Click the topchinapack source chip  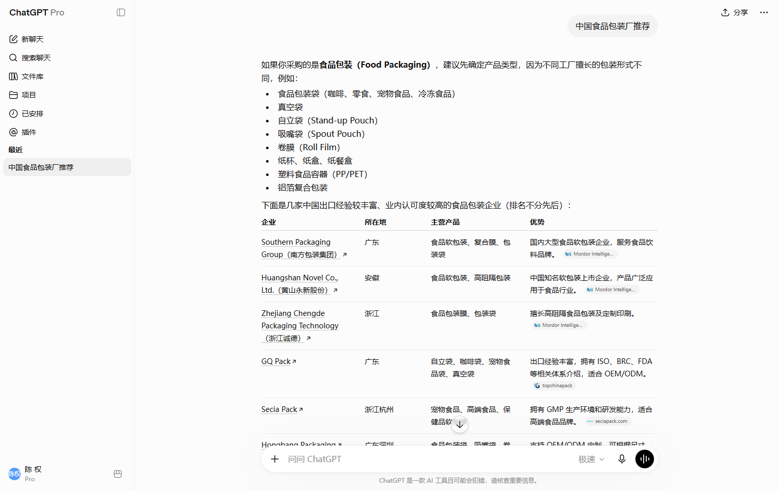tap(553, 386)
